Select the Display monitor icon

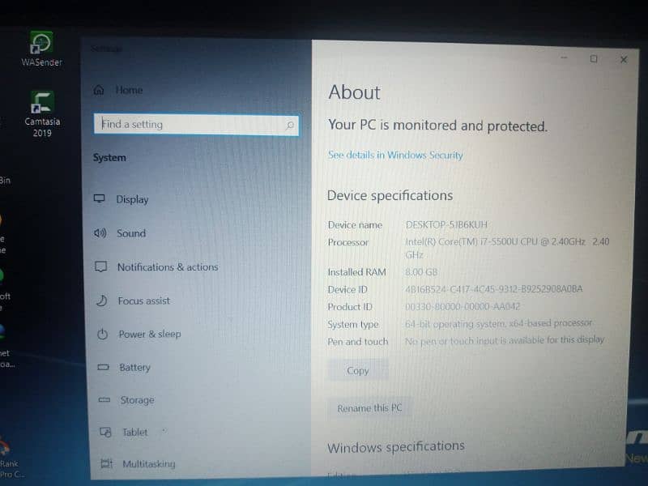[100, 199]
